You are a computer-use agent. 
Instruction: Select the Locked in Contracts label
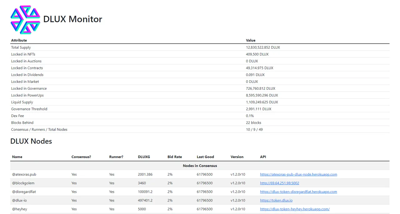(27, 68)
